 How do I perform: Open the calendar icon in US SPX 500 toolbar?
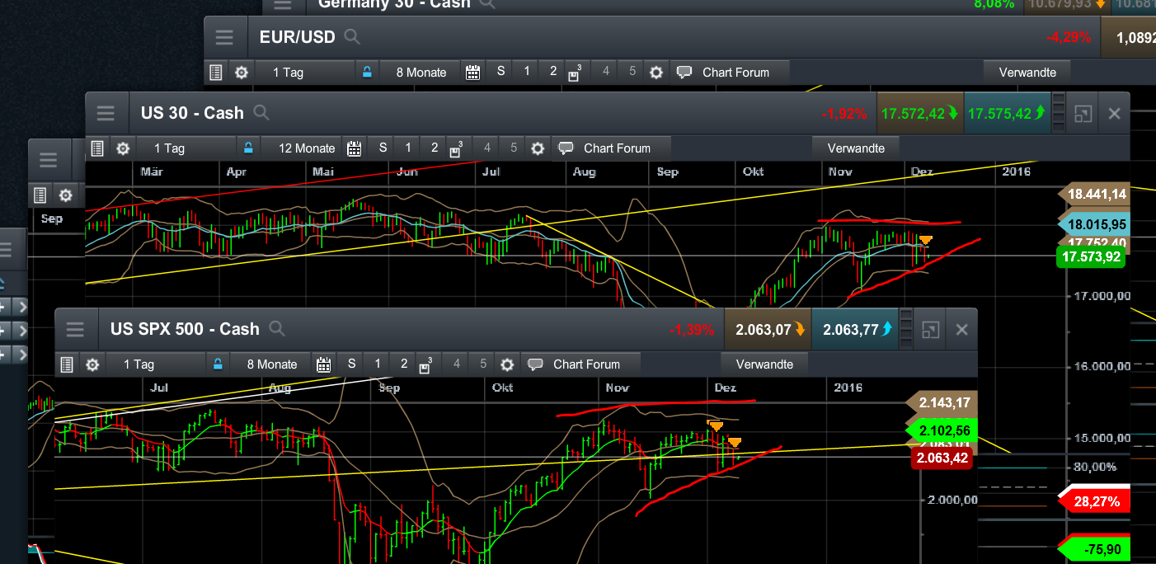click(323, 364)
